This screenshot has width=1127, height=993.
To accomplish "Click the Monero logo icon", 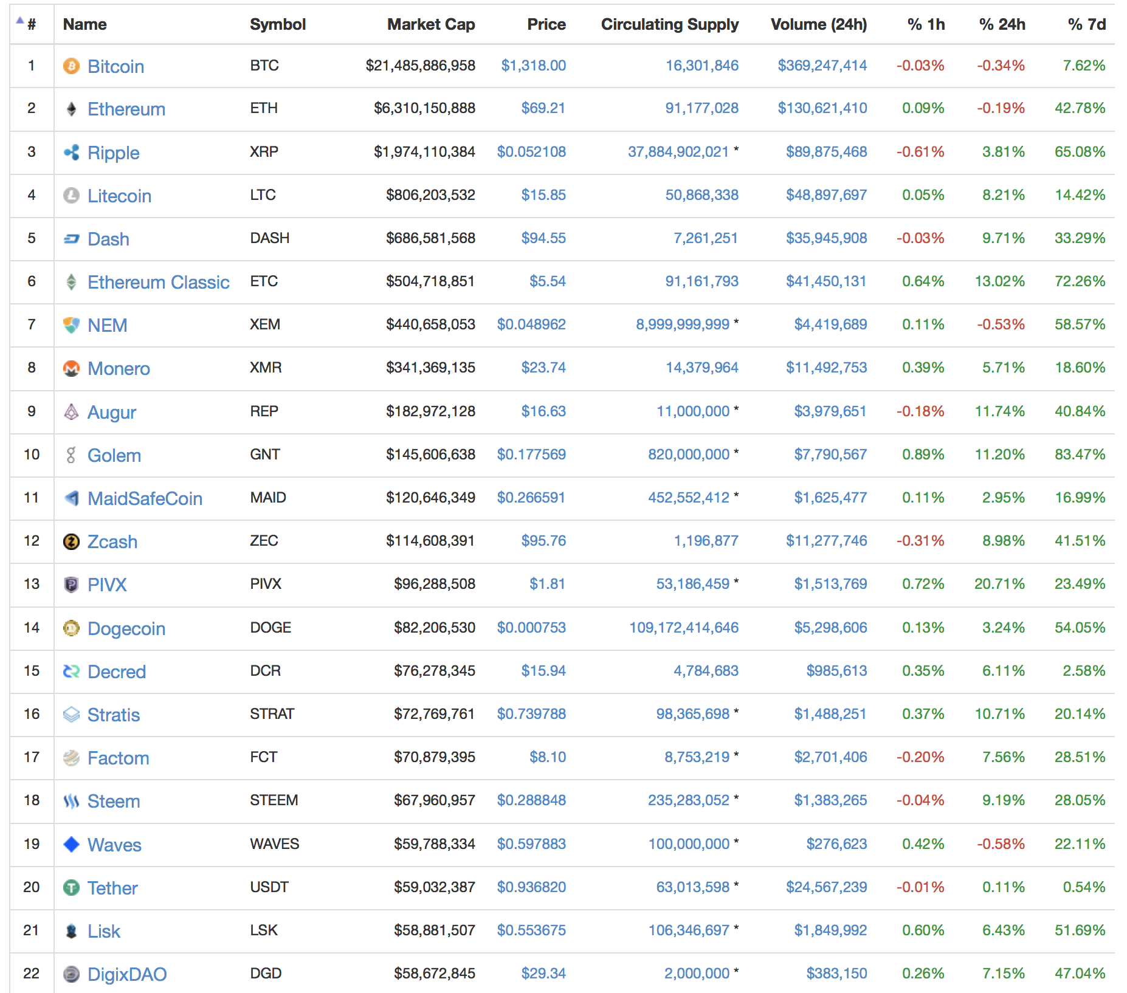I will tap(71, 368).
